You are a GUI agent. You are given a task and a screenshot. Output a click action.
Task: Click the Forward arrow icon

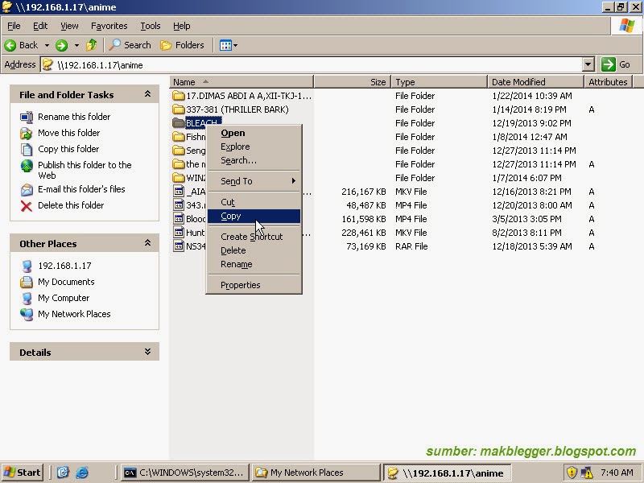[x=62, y=45]
